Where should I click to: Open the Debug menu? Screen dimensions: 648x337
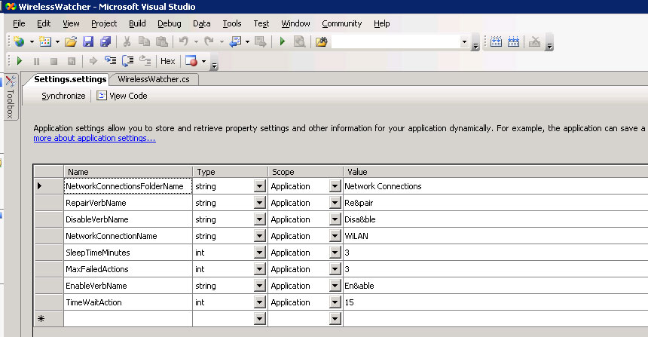click(170, 23)
